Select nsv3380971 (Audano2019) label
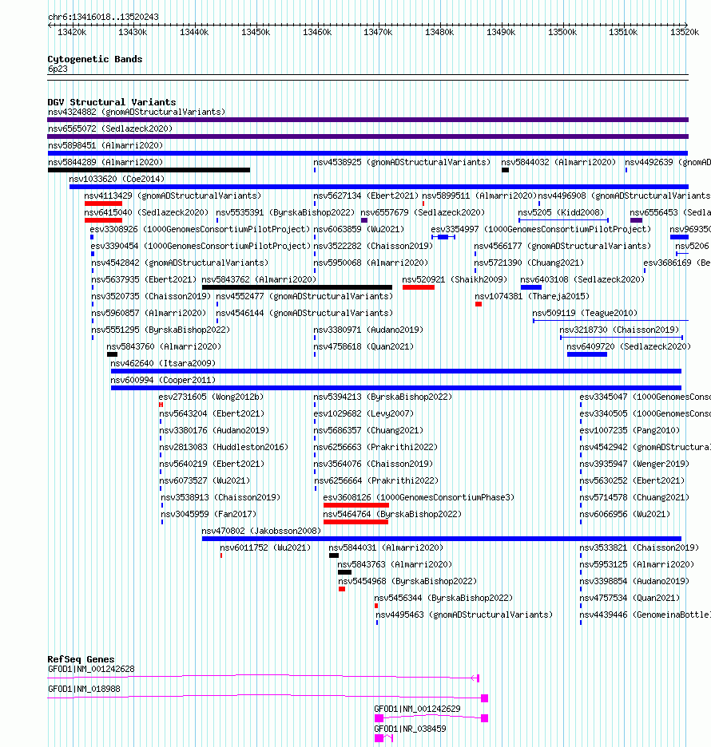 pyautogui.click(x=368, y=330)
